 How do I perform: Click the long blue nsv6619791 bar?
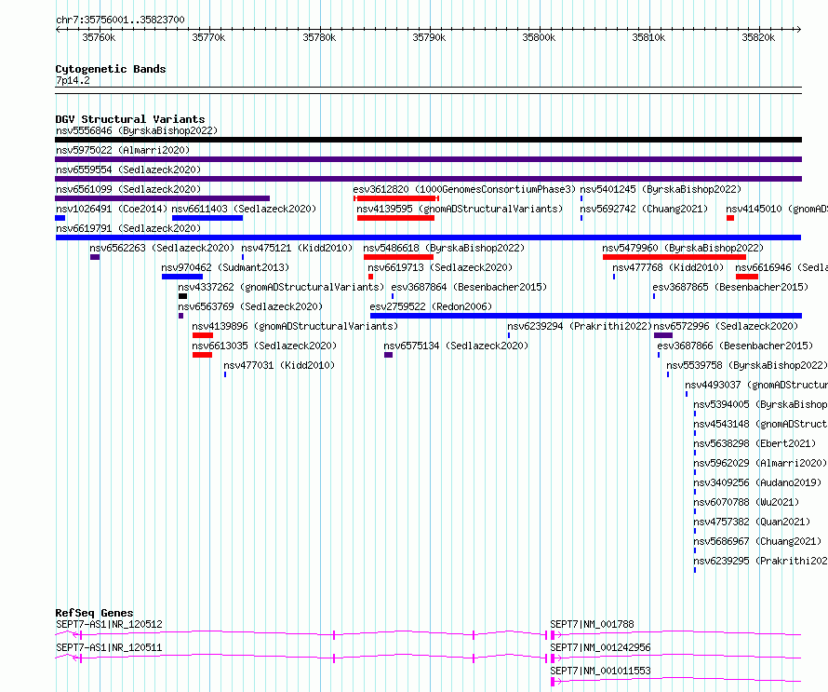[428, 237]
